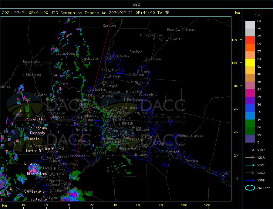Screen dimensions: 273x209
Task: Click the 'current' legend text
Action: coord(264,188)
